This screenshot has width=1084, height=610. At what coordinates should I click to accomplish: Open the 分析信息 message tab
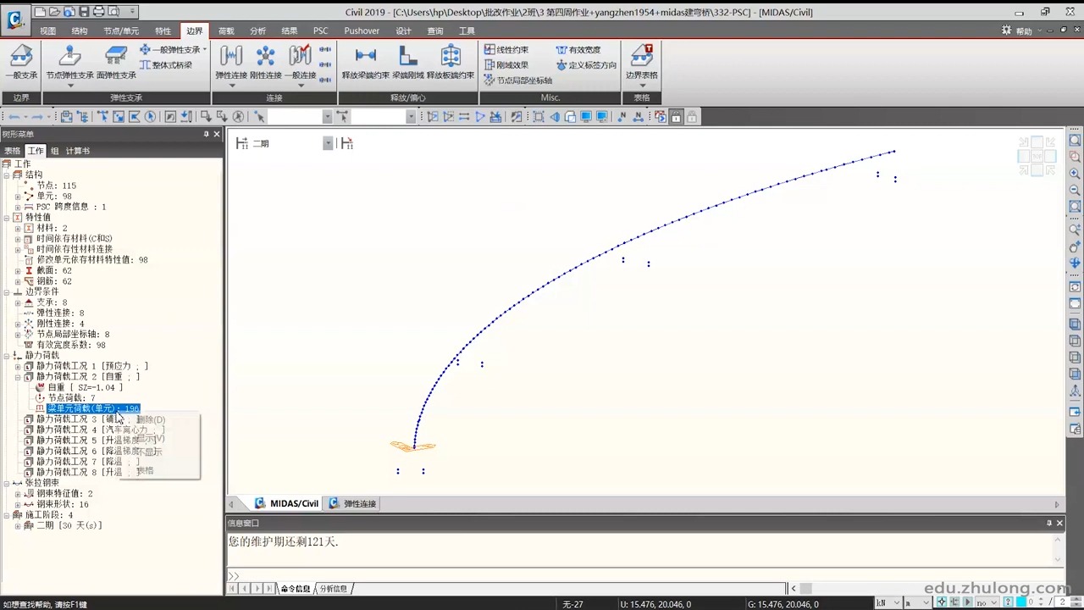point(333,589)
